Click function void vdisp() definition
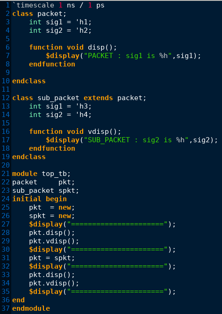 pos(75,131)
